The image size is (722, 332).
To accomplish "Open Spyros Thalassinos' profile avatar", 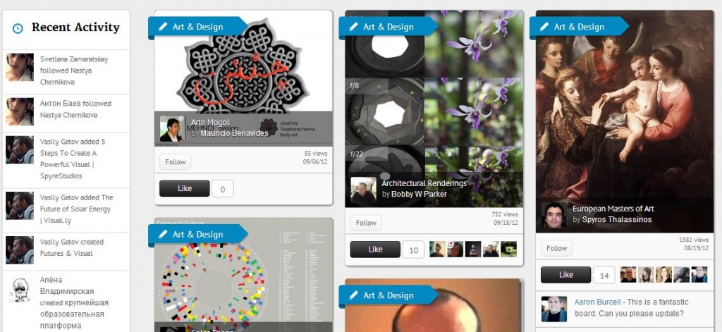I will coord(554,215).
